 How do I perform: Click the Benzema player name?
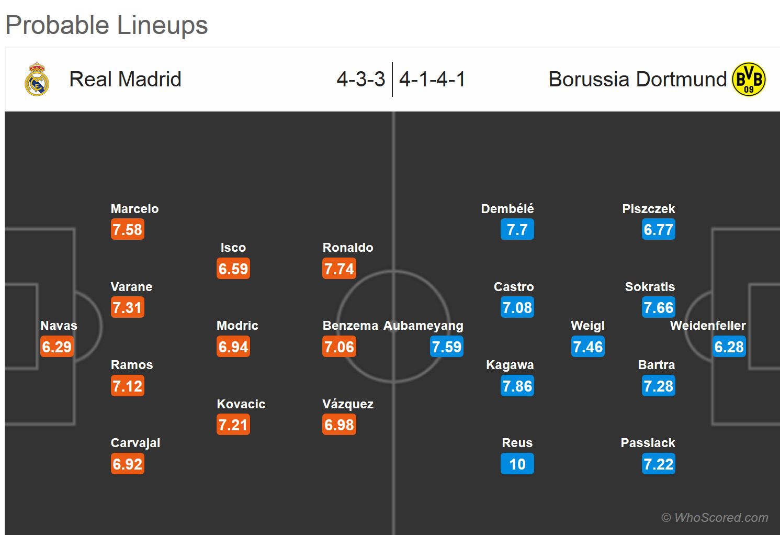pyautogui.click(x=350, y=326)
